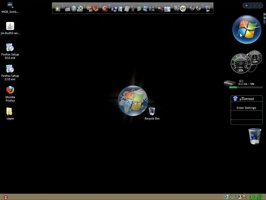Open the orange media player dock icon

tap(58, 9)
